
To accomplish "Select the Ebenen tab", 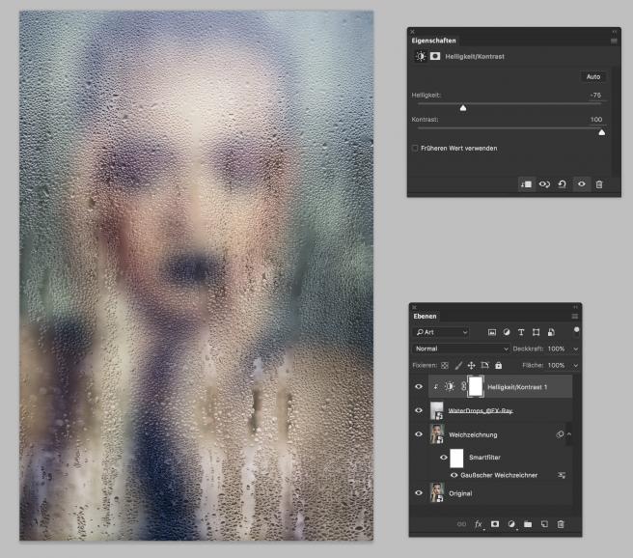I will [x=425, y=316].
